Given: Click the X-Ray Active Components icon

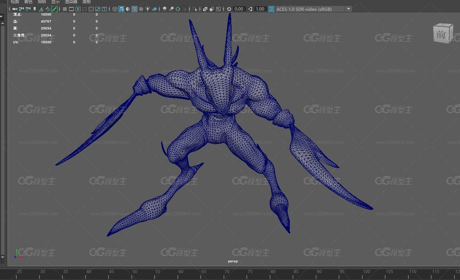Looking at the screenshot, I should pos(211,9).
